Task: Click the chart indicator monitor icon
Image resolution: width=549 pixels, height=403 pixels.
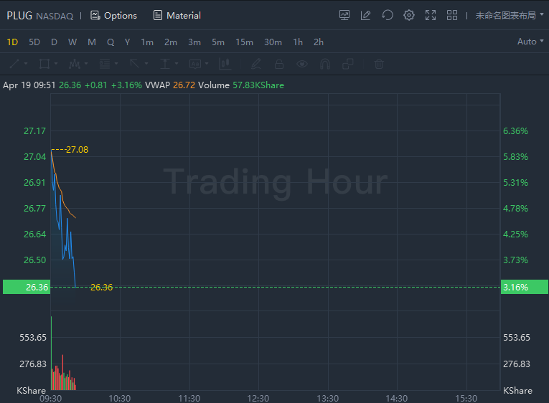Action: tap(344, 15)
